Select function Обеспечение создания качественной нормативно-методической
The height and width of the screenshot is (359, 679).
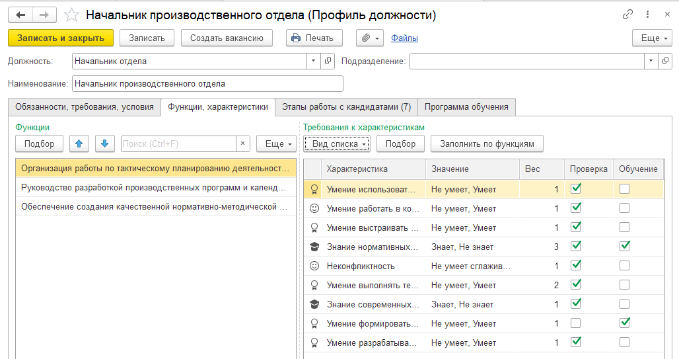(x=156, y=207)
